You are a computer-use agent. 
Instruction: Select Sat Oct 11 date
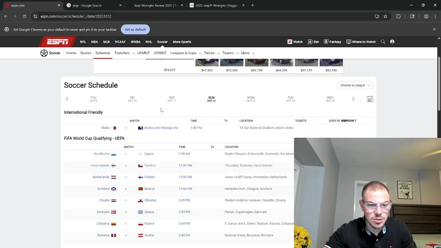[172, 99]
